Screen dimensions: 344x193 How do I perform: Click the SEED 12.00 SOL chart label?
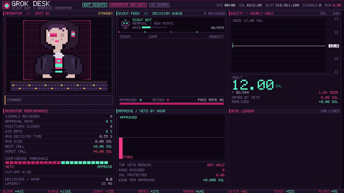pos(248,21)
